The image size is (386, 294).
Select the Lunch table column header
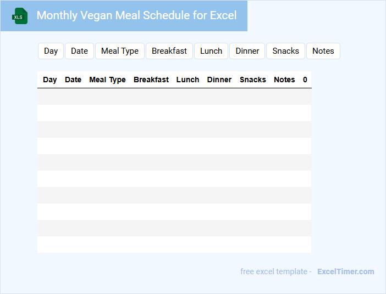tap(188, 80)
